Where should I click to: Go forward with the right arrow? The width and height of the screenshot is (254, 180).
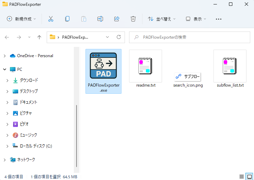19,37
